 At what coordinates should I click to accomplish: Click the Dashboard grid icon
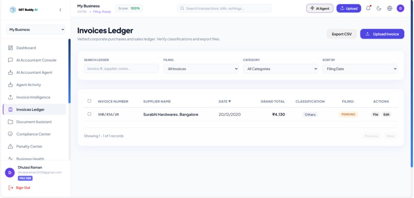(x=10, y=48)
